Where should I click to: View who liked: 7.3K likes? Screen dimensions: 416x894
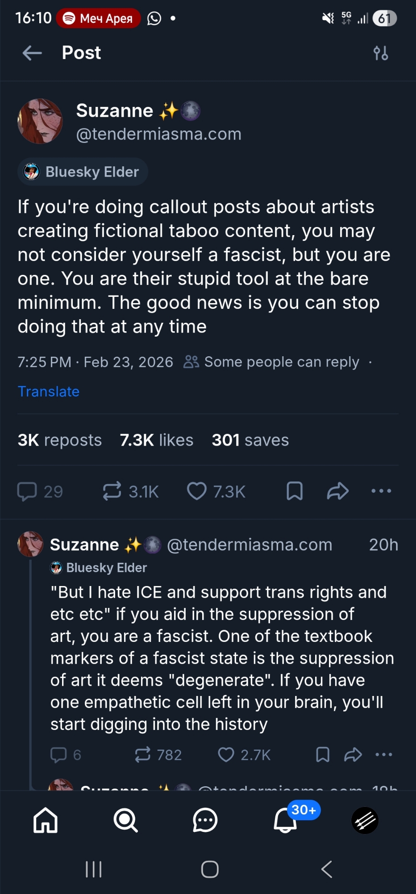[157, 440]
